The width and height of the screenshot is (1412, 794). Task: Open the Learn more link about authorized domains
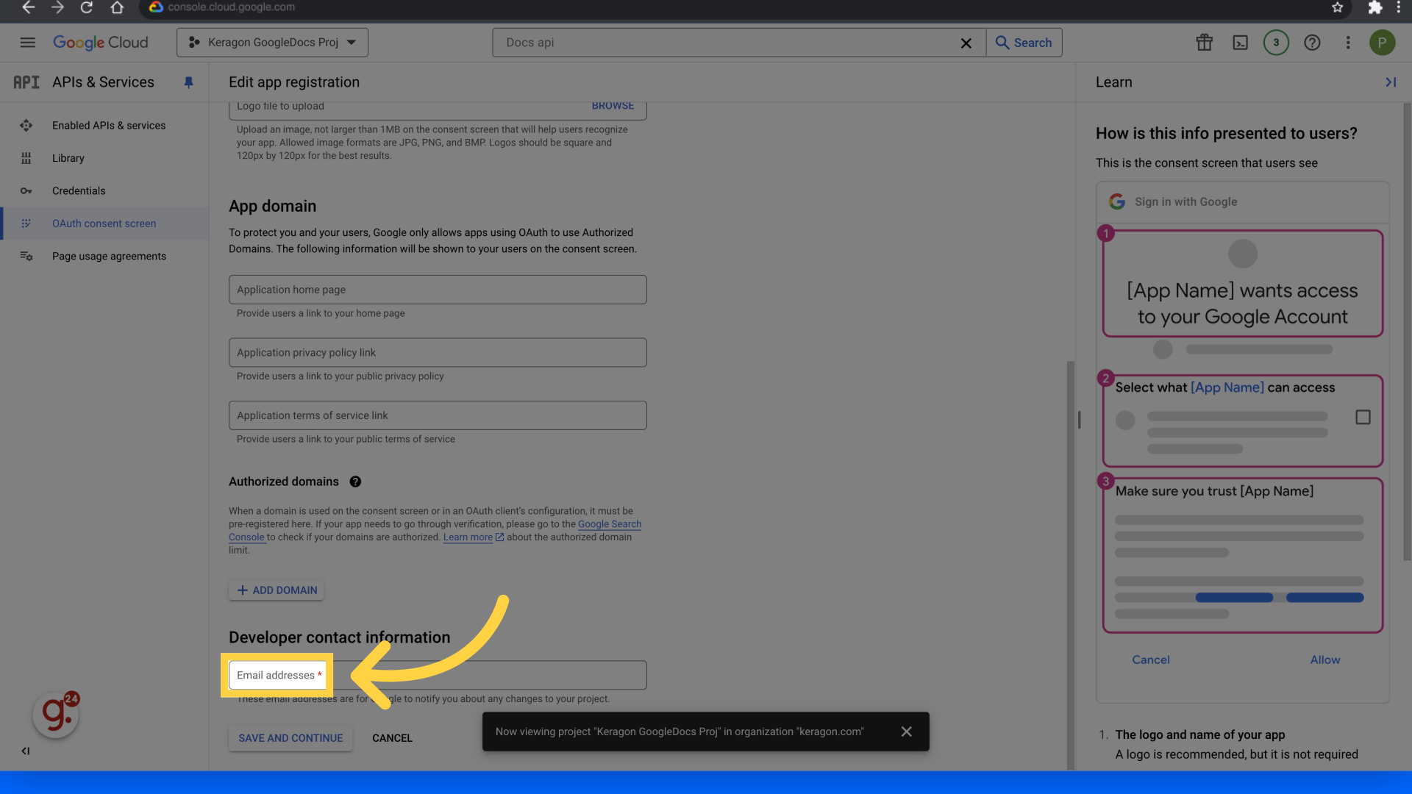pos(473,537)
